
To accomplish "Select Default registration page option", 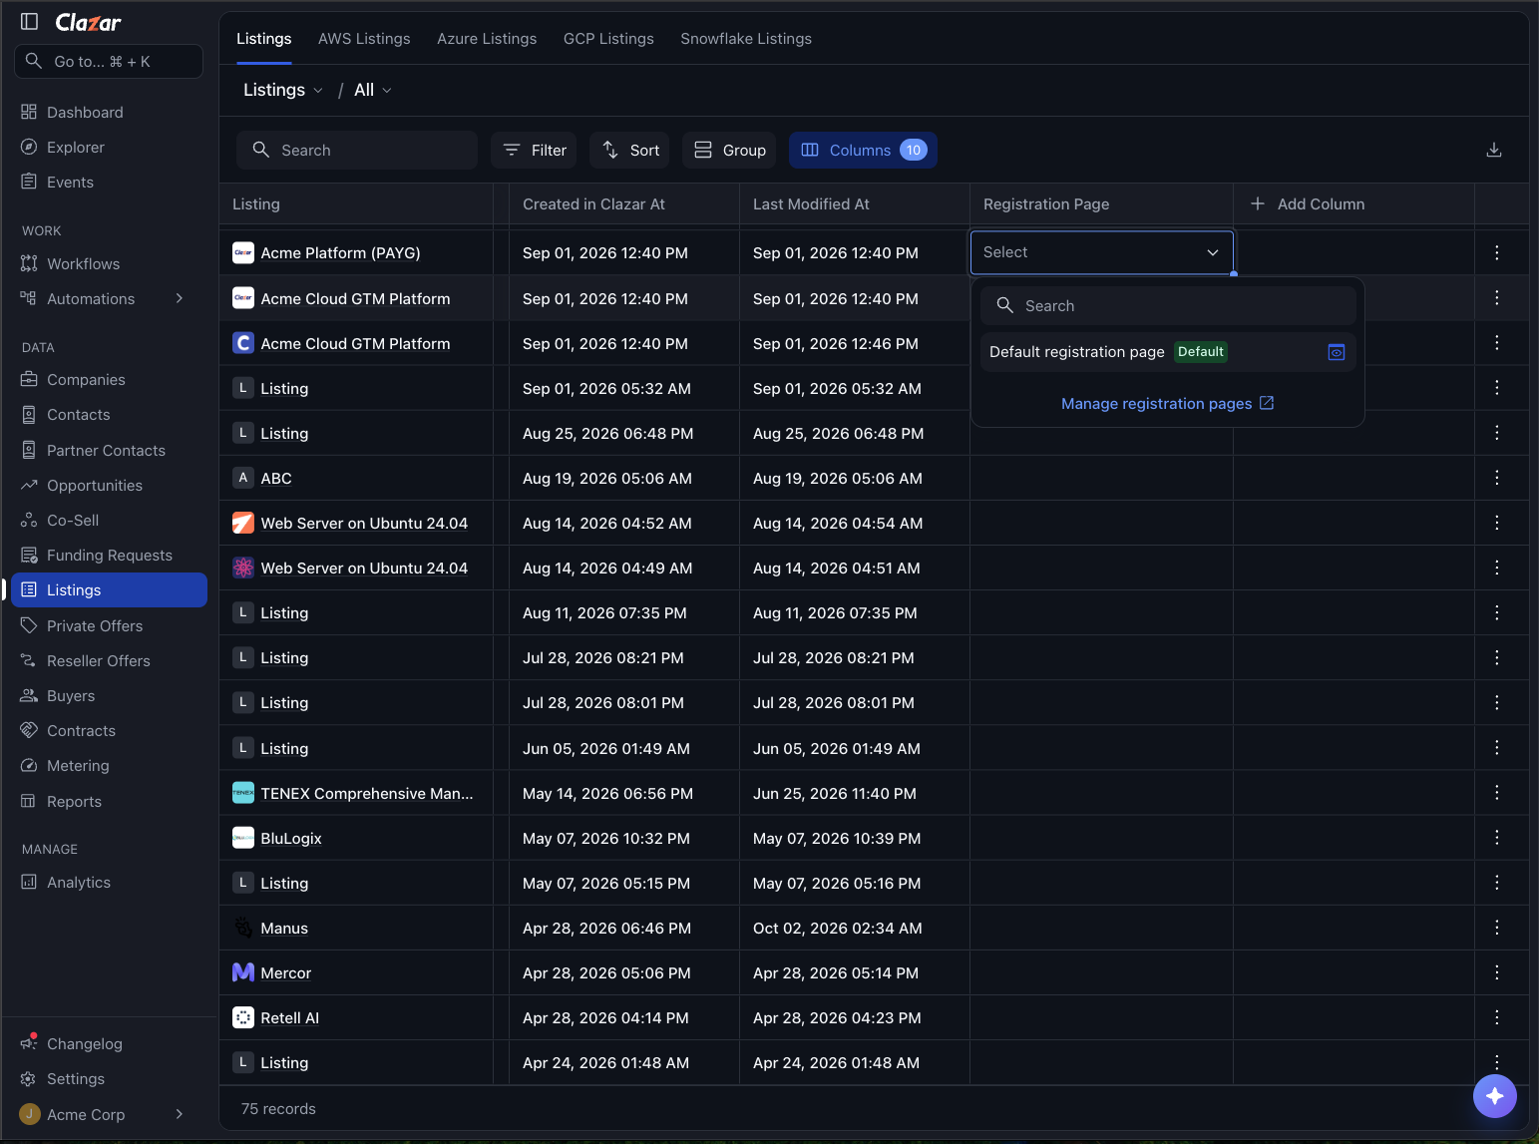I will click(x=1168, y=352).
